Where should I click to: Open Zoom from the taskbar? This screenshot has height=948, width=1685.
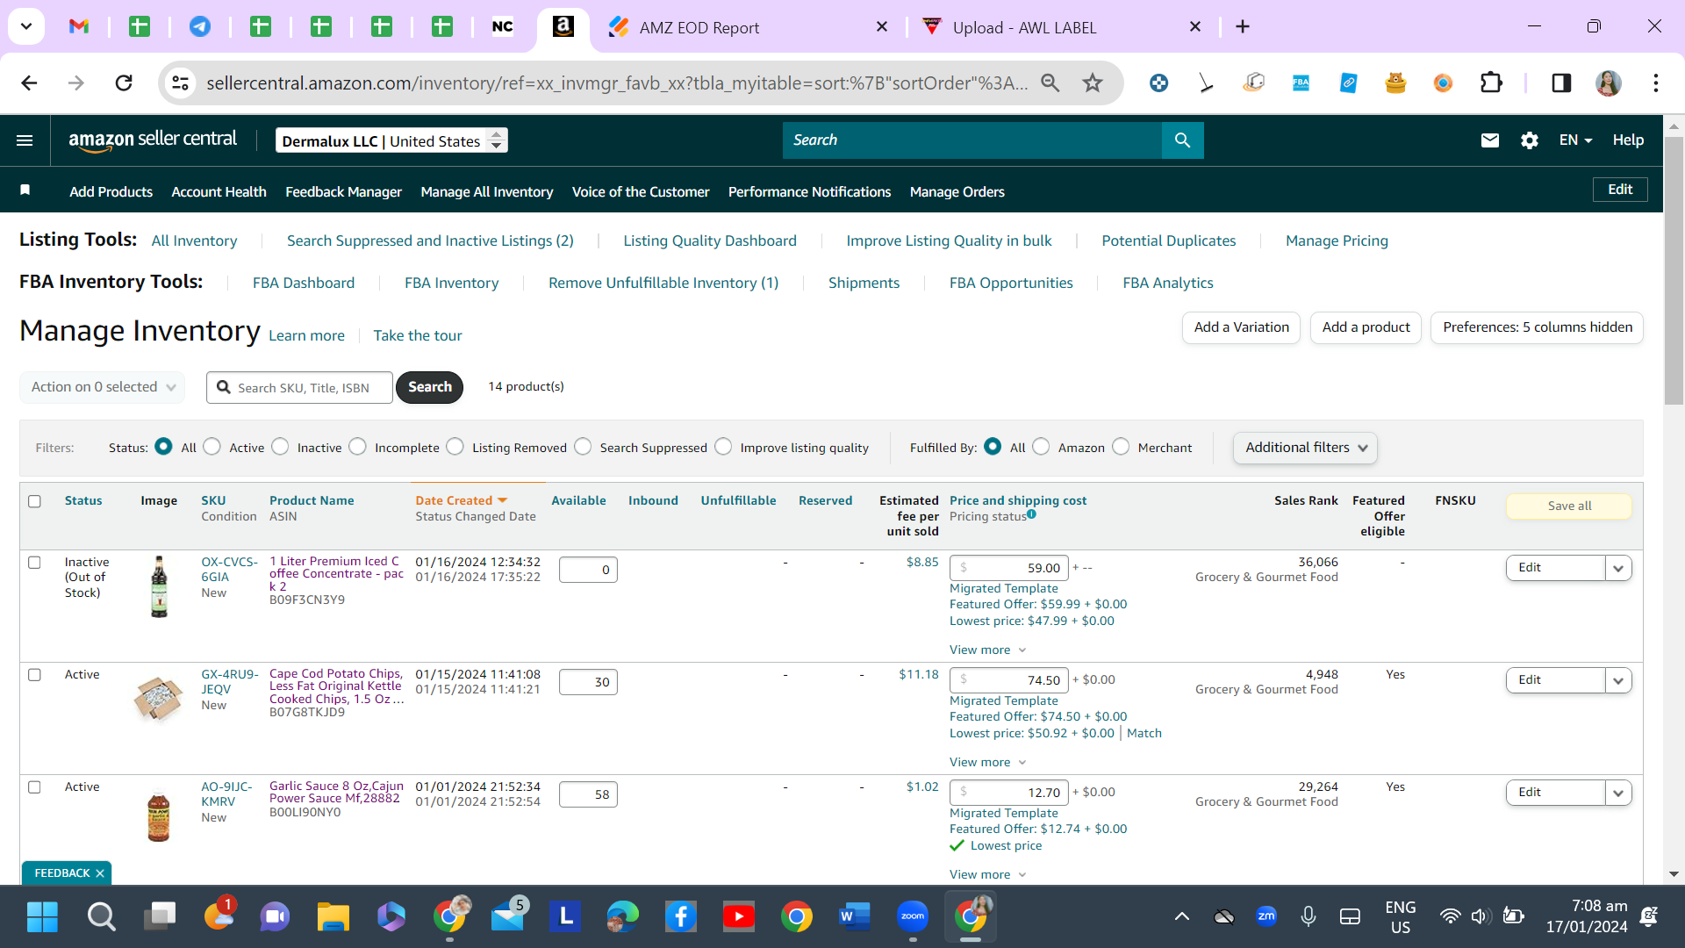[913, 916]
